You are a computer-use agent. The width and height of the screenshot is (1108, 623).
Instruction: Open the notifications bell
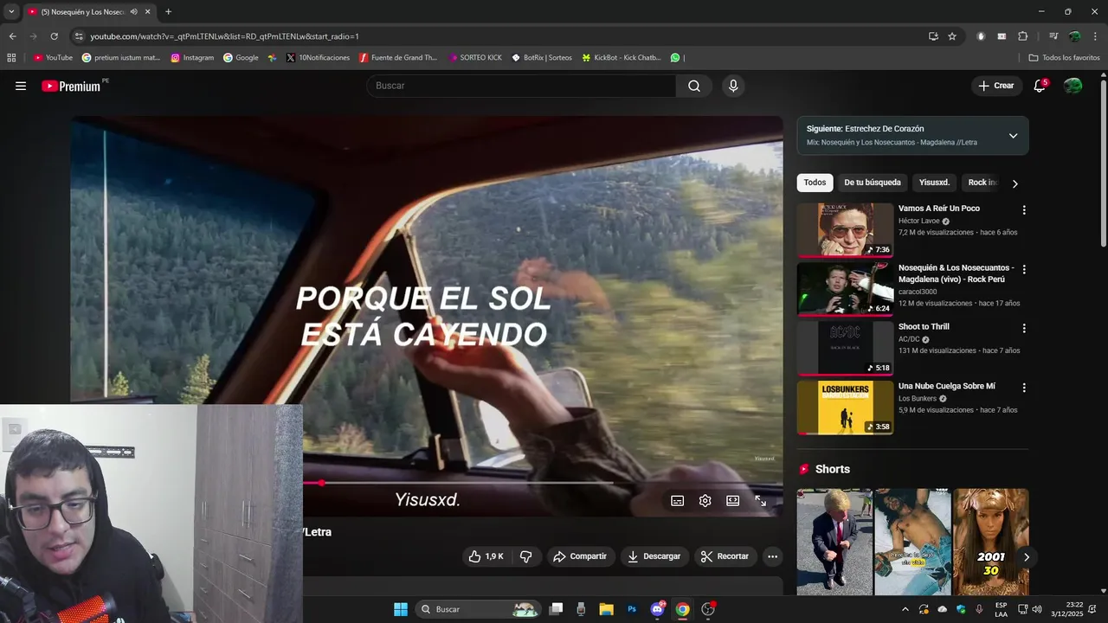[x=1040, y=86]
